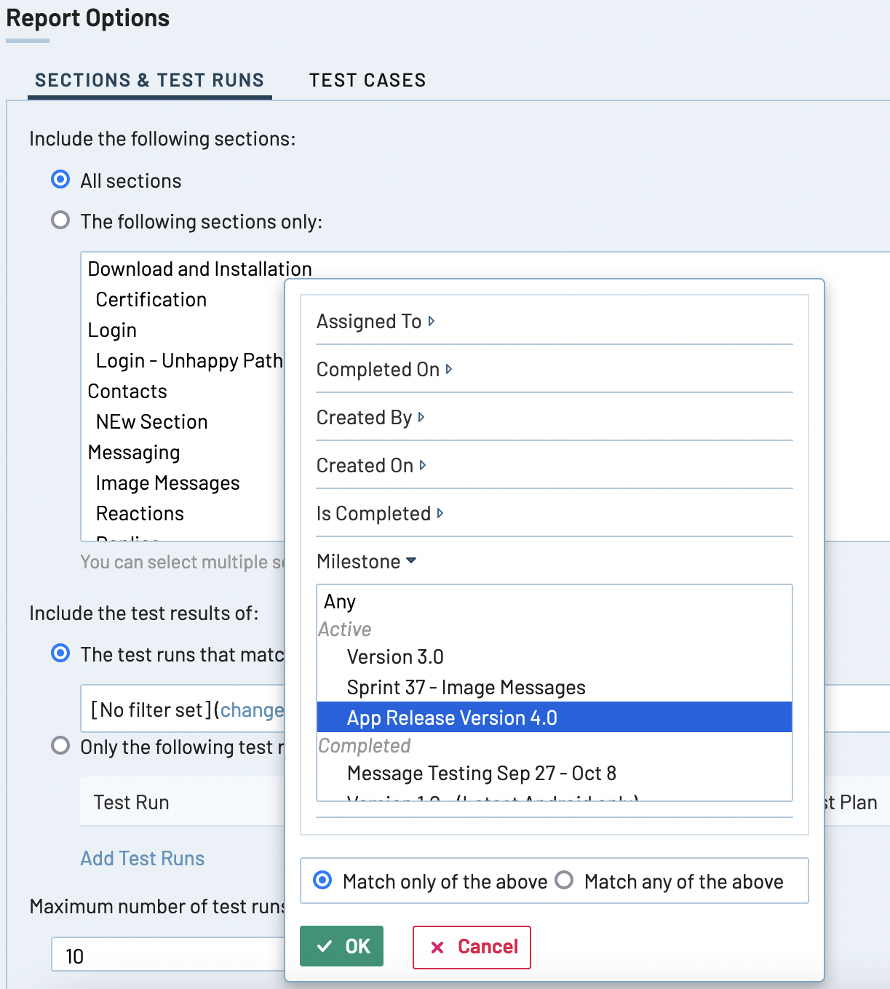Open the Add Test Runs link
This screenshot has height=989, width=890.
point(142,858)
